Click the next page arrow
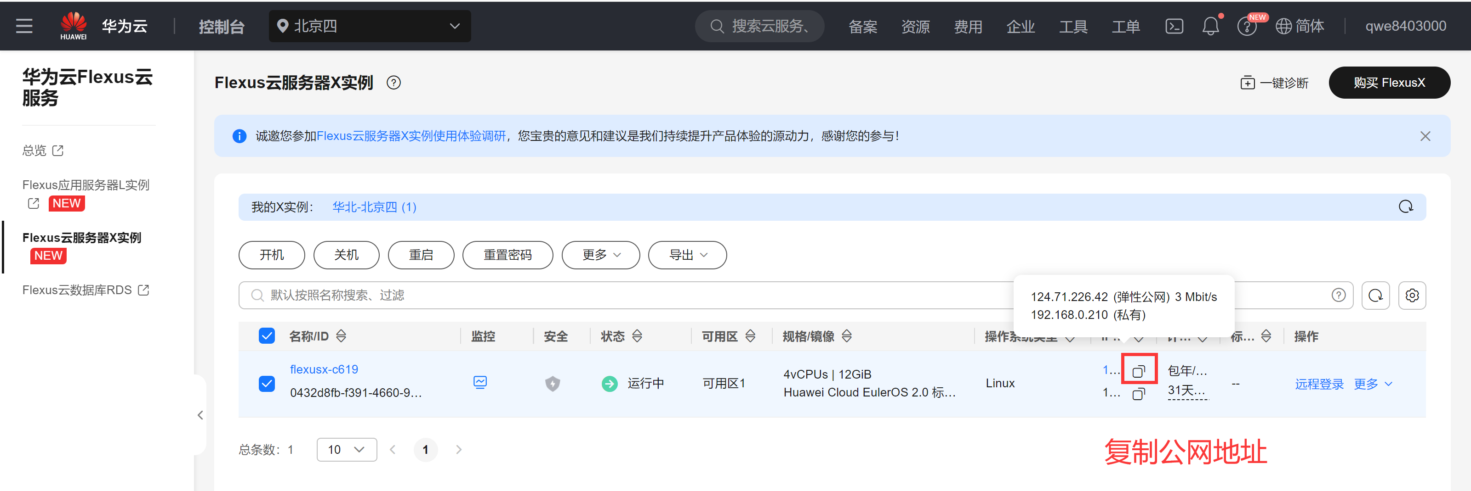The image size is (1471, 491). tap(459, 449)
